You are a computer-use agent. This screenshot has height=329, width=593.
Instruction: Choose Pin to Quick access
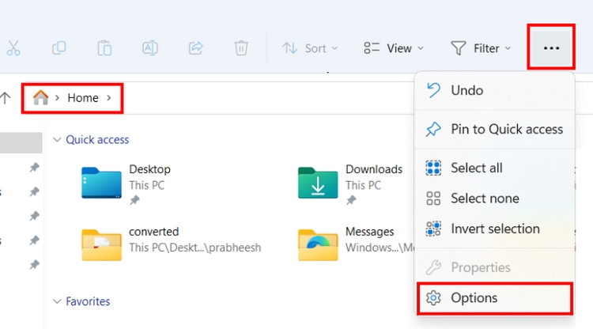pos(495,130)
